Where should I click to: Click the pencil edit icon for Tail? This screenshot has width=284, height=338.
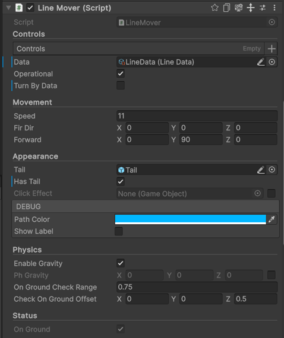(261, 170)
